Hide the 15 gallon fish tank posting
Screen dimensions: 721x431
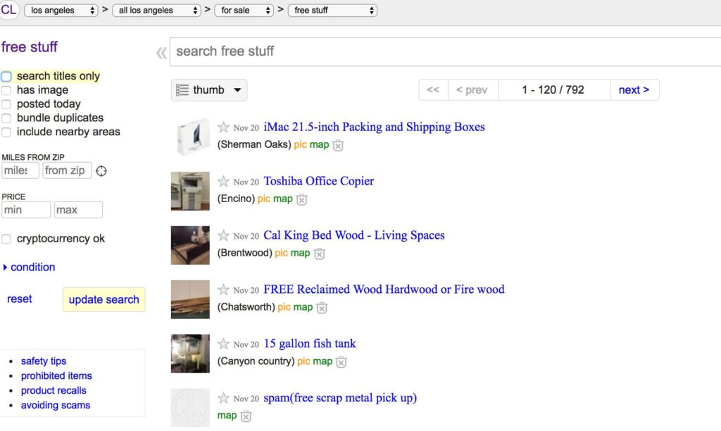[341, 362]
